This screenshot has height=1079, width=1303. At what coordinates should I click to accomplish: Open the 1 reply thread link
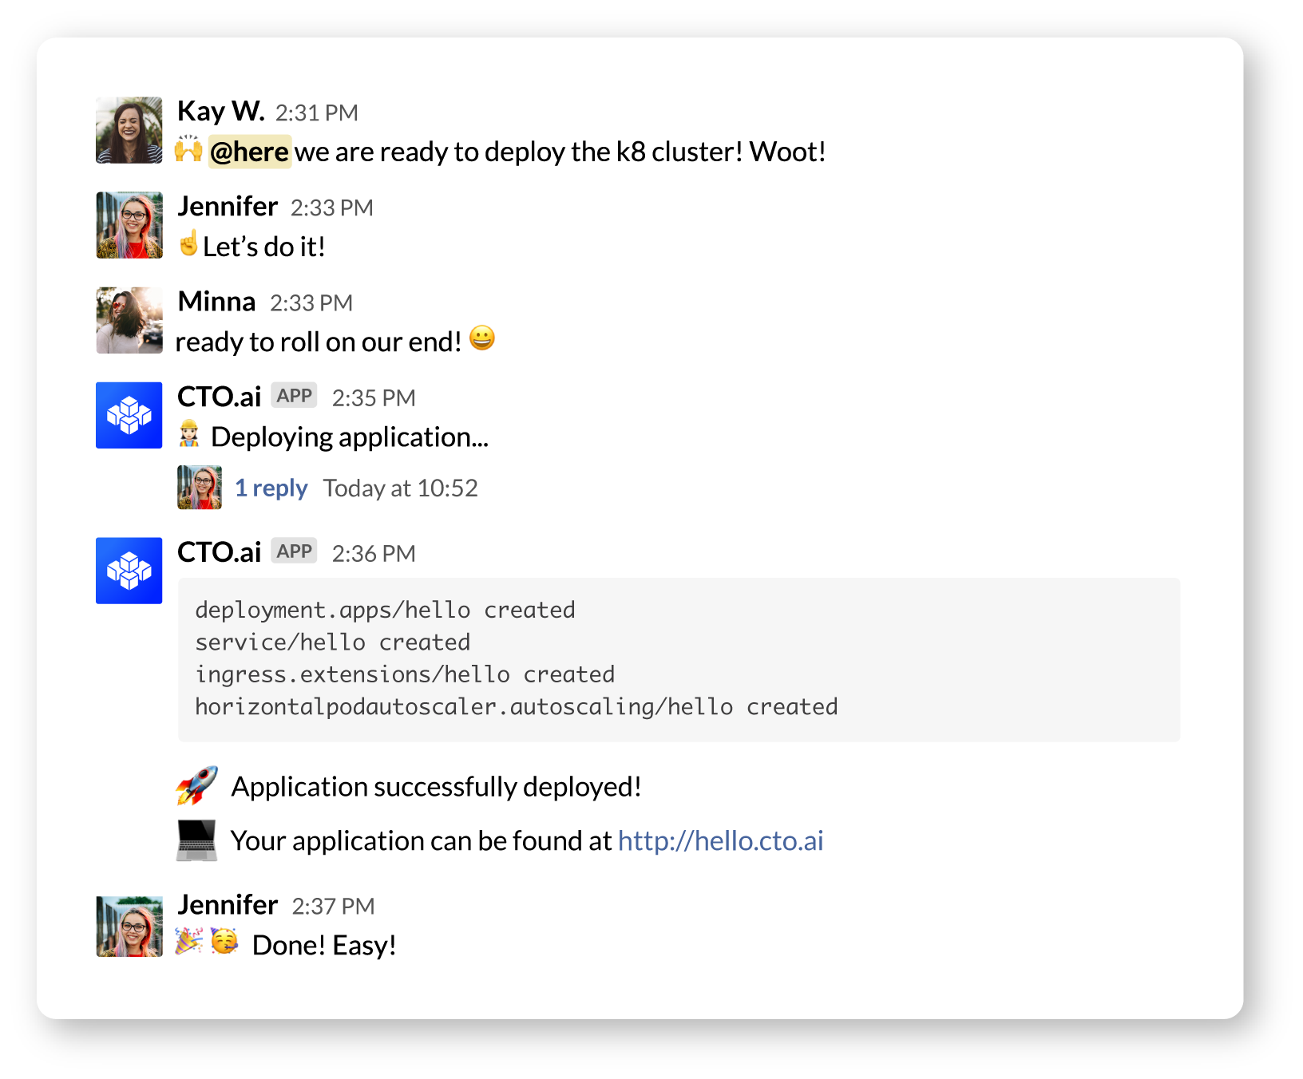[x=271, y=488]
